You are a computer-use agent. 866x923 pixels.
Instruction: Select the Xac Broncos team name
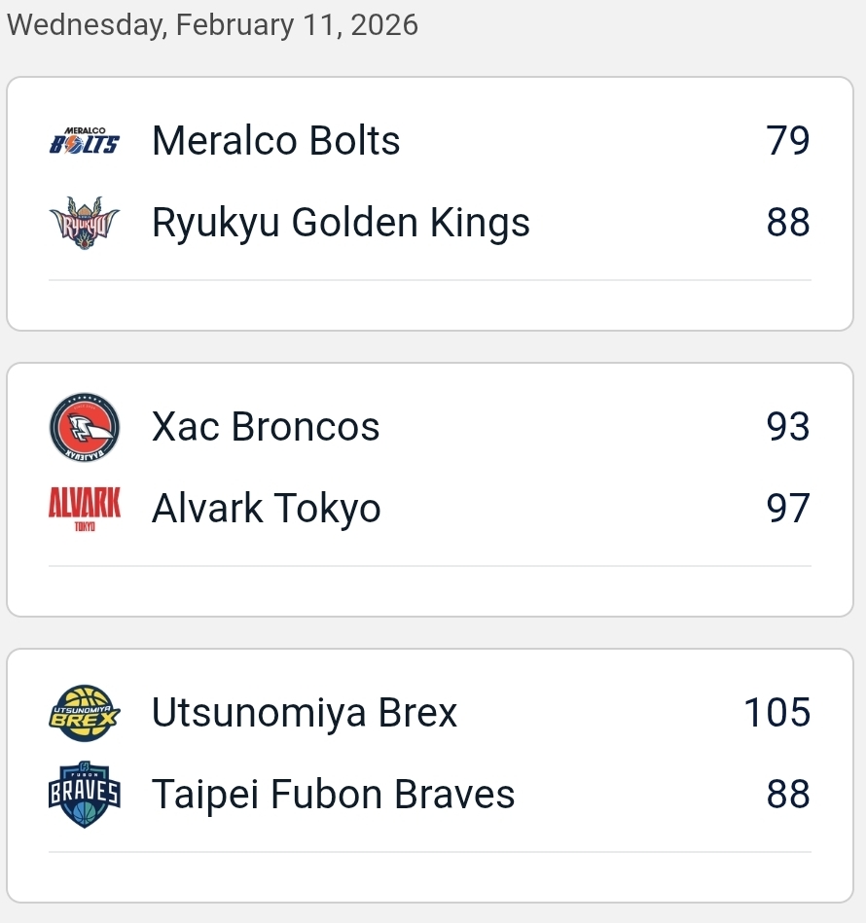266,427
